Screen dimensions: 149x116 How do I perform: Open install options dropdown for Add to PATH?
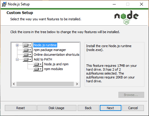28,59
